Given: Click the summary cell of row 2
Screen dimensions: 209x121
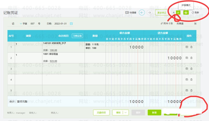Looking at the screenshot, I should tap(28, 58).
